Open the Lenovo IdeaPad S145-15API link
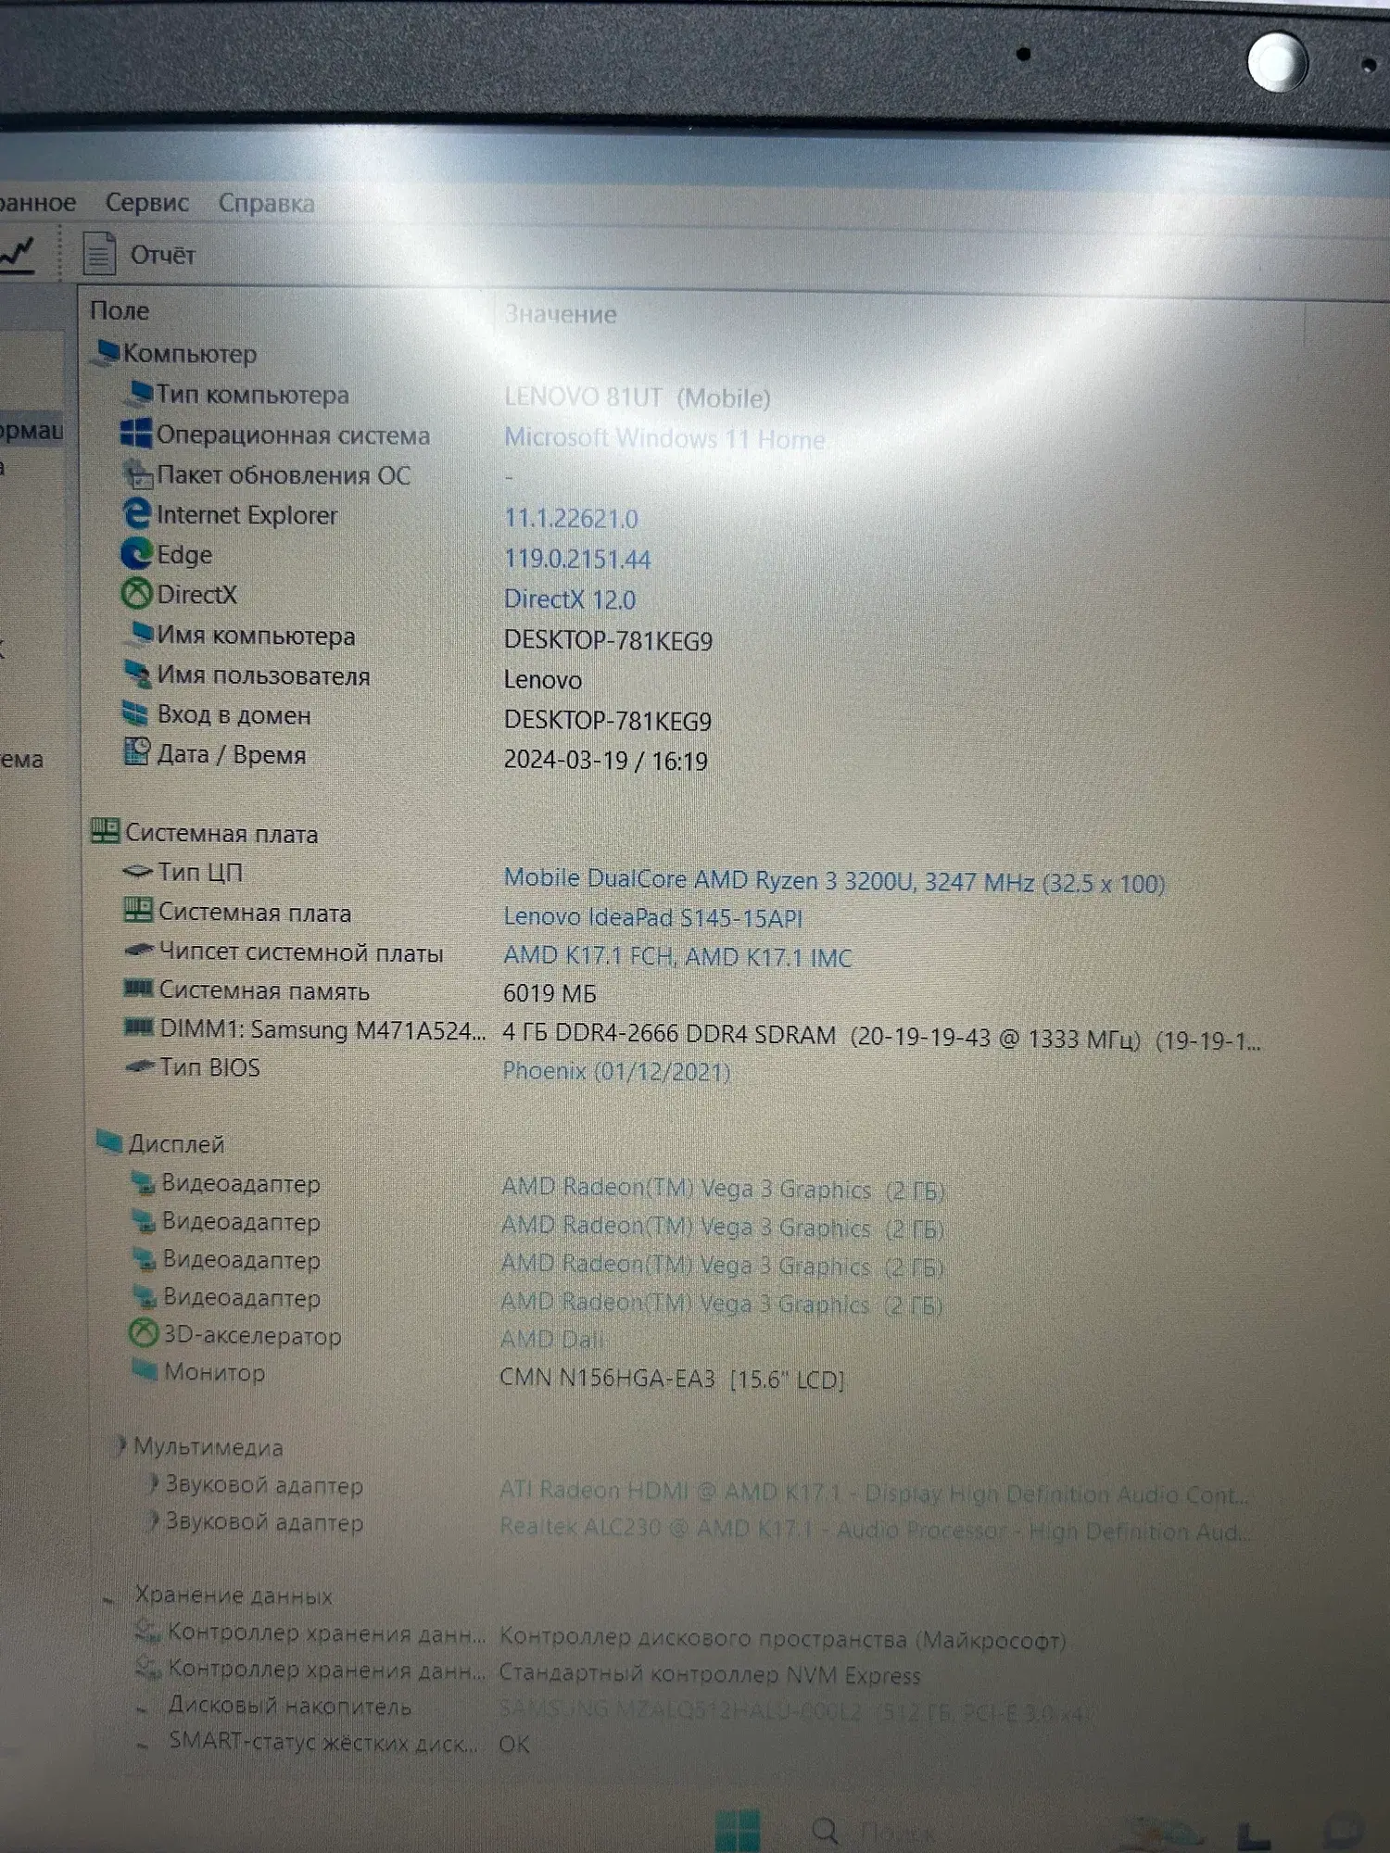 653,917
